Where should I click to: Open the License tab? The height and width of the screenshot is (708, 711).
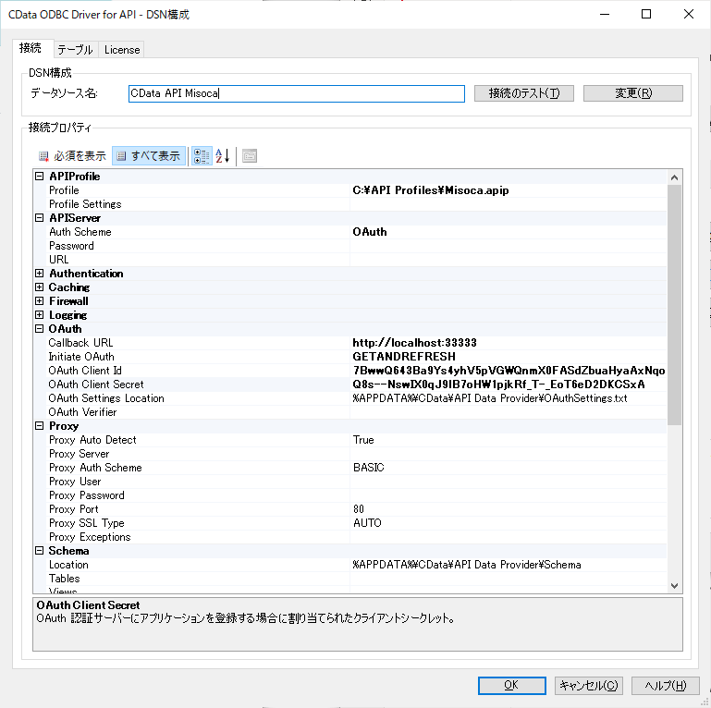pyautogui.click(x=122, y=50)
